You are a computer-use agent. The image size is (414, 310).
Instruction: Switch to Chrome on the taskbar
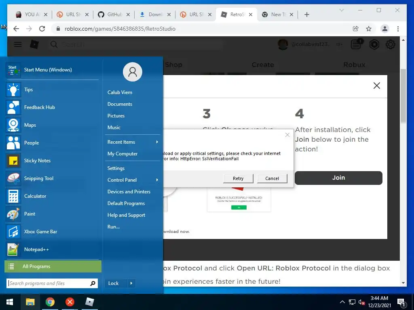(x=50, y=302)
